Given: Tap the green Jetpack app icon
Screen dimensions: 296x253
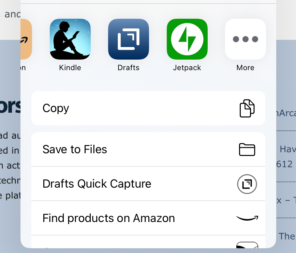Looking at the screenshot, I should pos(187,39).
